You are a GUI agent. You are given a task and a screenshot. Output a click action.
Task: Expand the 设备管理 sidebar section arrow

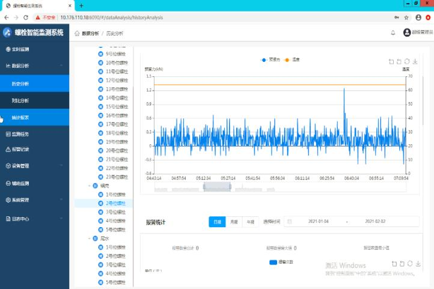[x=61, y=166]
